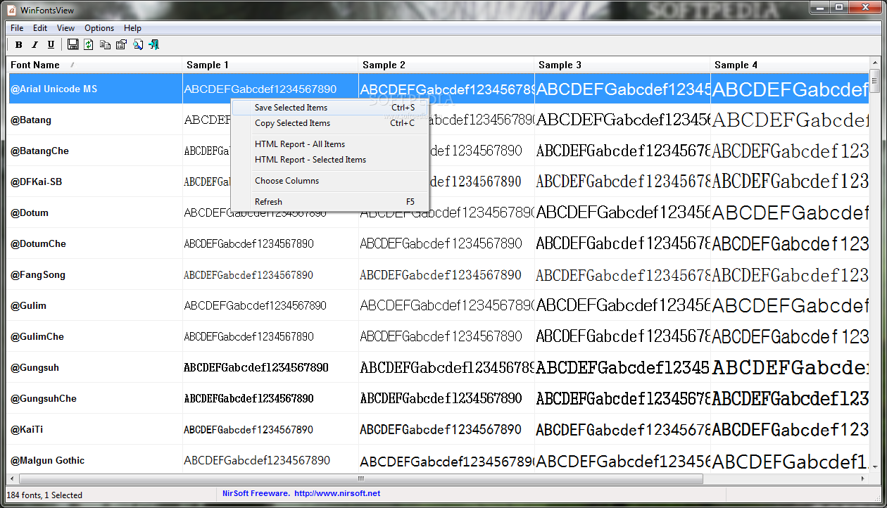
Task: Click the vertical scrollbar thumb
Action: (875, 80)
